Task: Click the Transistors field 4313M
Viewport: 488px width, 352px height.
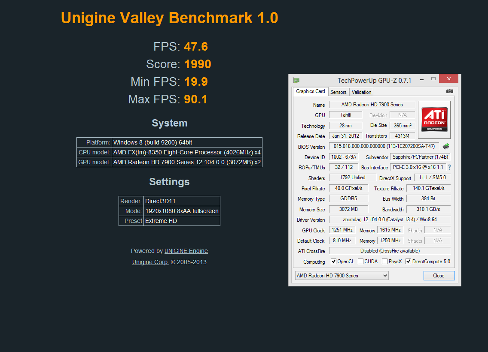Action: pyautogui.click(x=403, y=136)
